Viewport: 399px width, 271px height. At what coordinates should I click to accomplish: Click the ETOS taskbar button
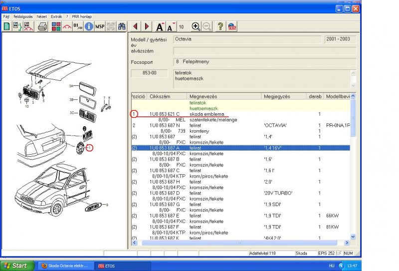click(x=122, y=266)
